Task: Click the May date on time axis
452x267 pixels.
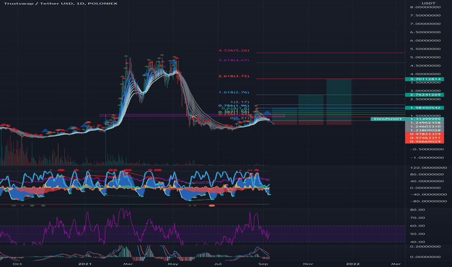Action: pyautogui.click(x=173, y=264)
